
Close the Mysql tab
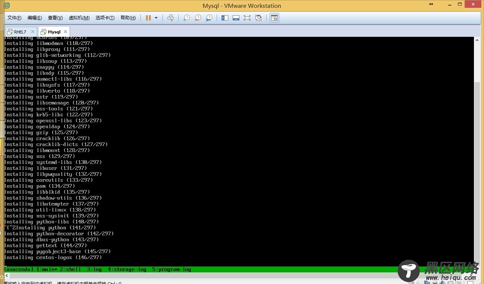click(x=66, y=32)
